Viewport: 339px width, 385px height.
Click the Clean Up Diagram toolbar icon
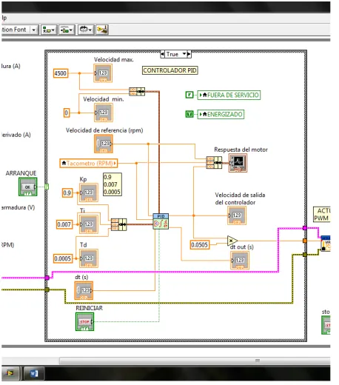point(102,30)
